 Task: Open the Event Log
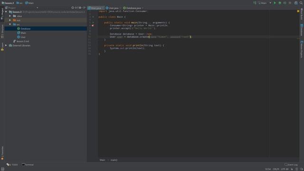click(x=291, y=165)
